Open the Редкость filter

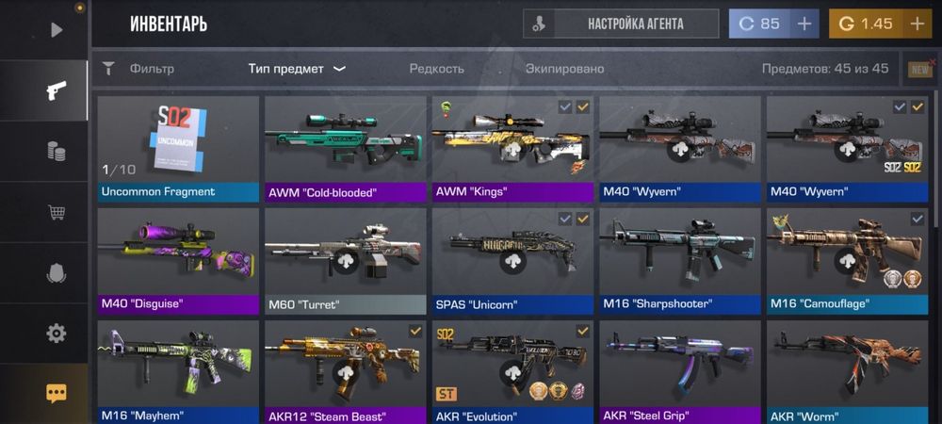pos(437,69)
